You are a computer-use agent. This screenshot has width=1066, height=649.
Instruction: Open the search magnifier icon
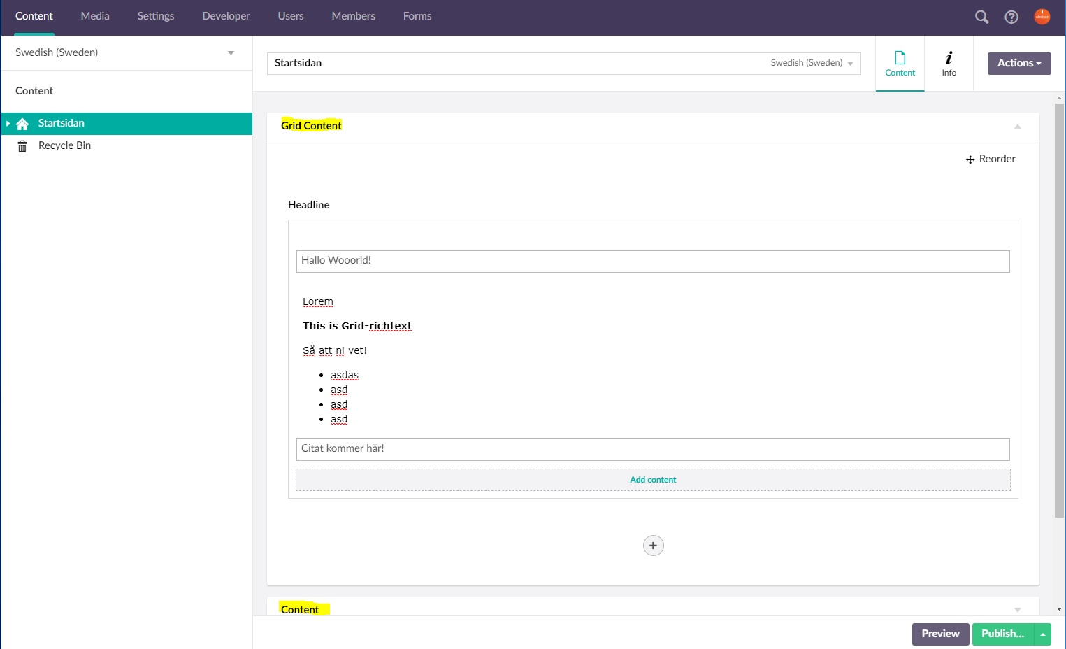coord(981,17)
